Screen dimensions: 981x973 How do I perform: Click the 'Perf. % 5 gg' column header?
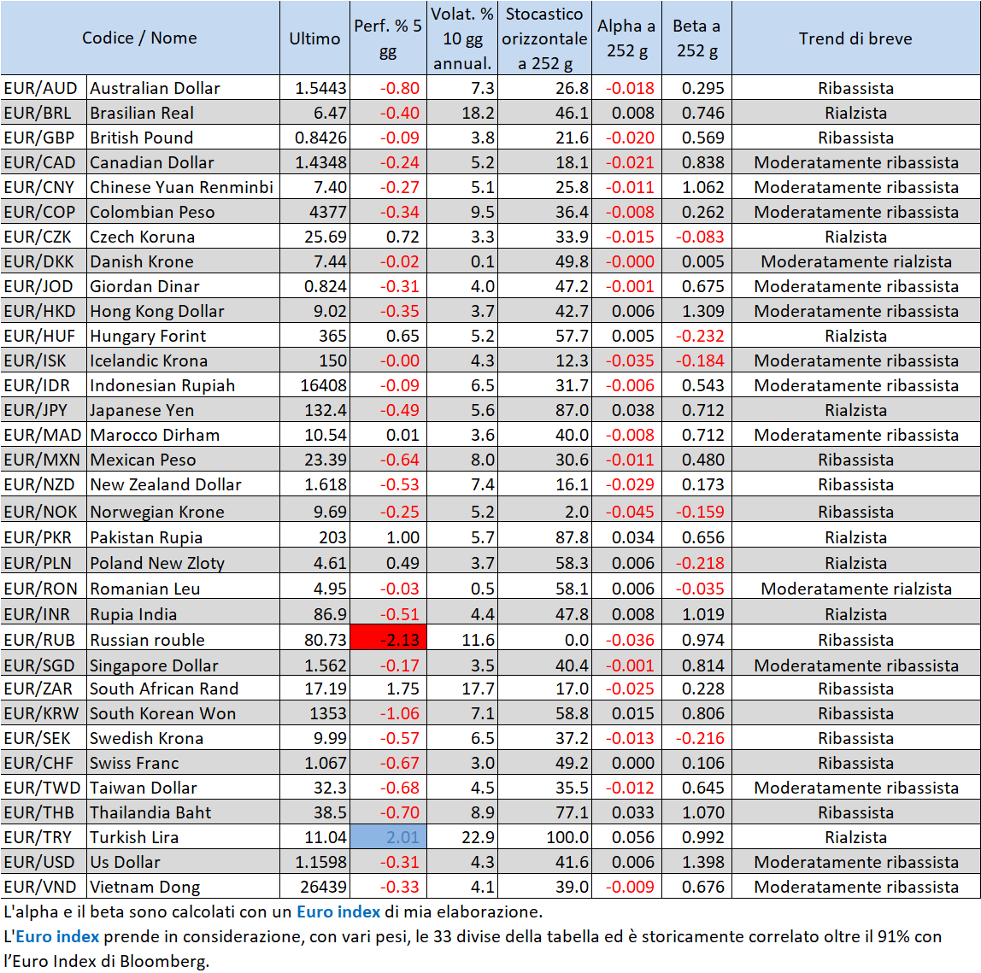[x=388, y=38]
